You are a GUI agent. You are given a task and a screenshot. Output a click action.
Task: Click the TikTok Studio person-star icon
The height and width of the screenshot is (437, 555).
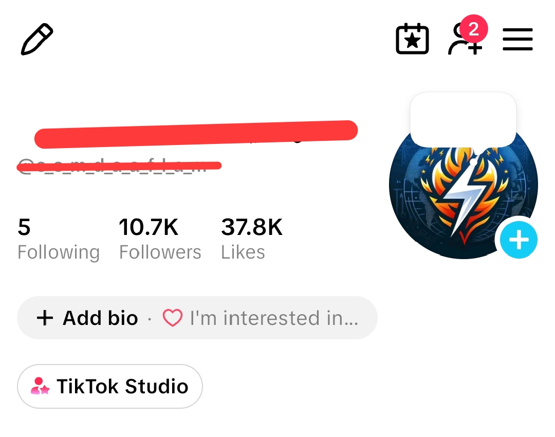click(40, 386)
